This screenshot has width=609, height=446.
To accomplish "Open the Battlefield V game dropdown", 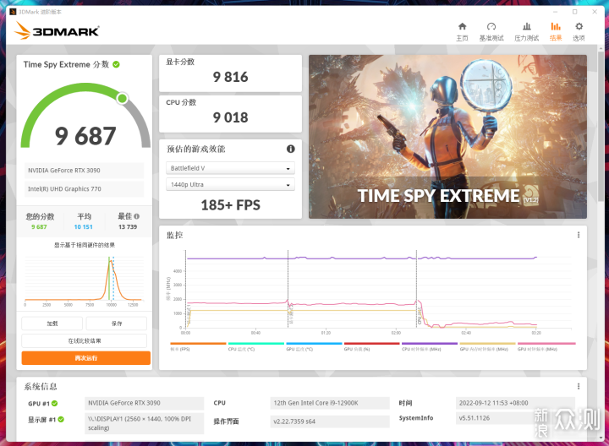I will pos(230,168).
